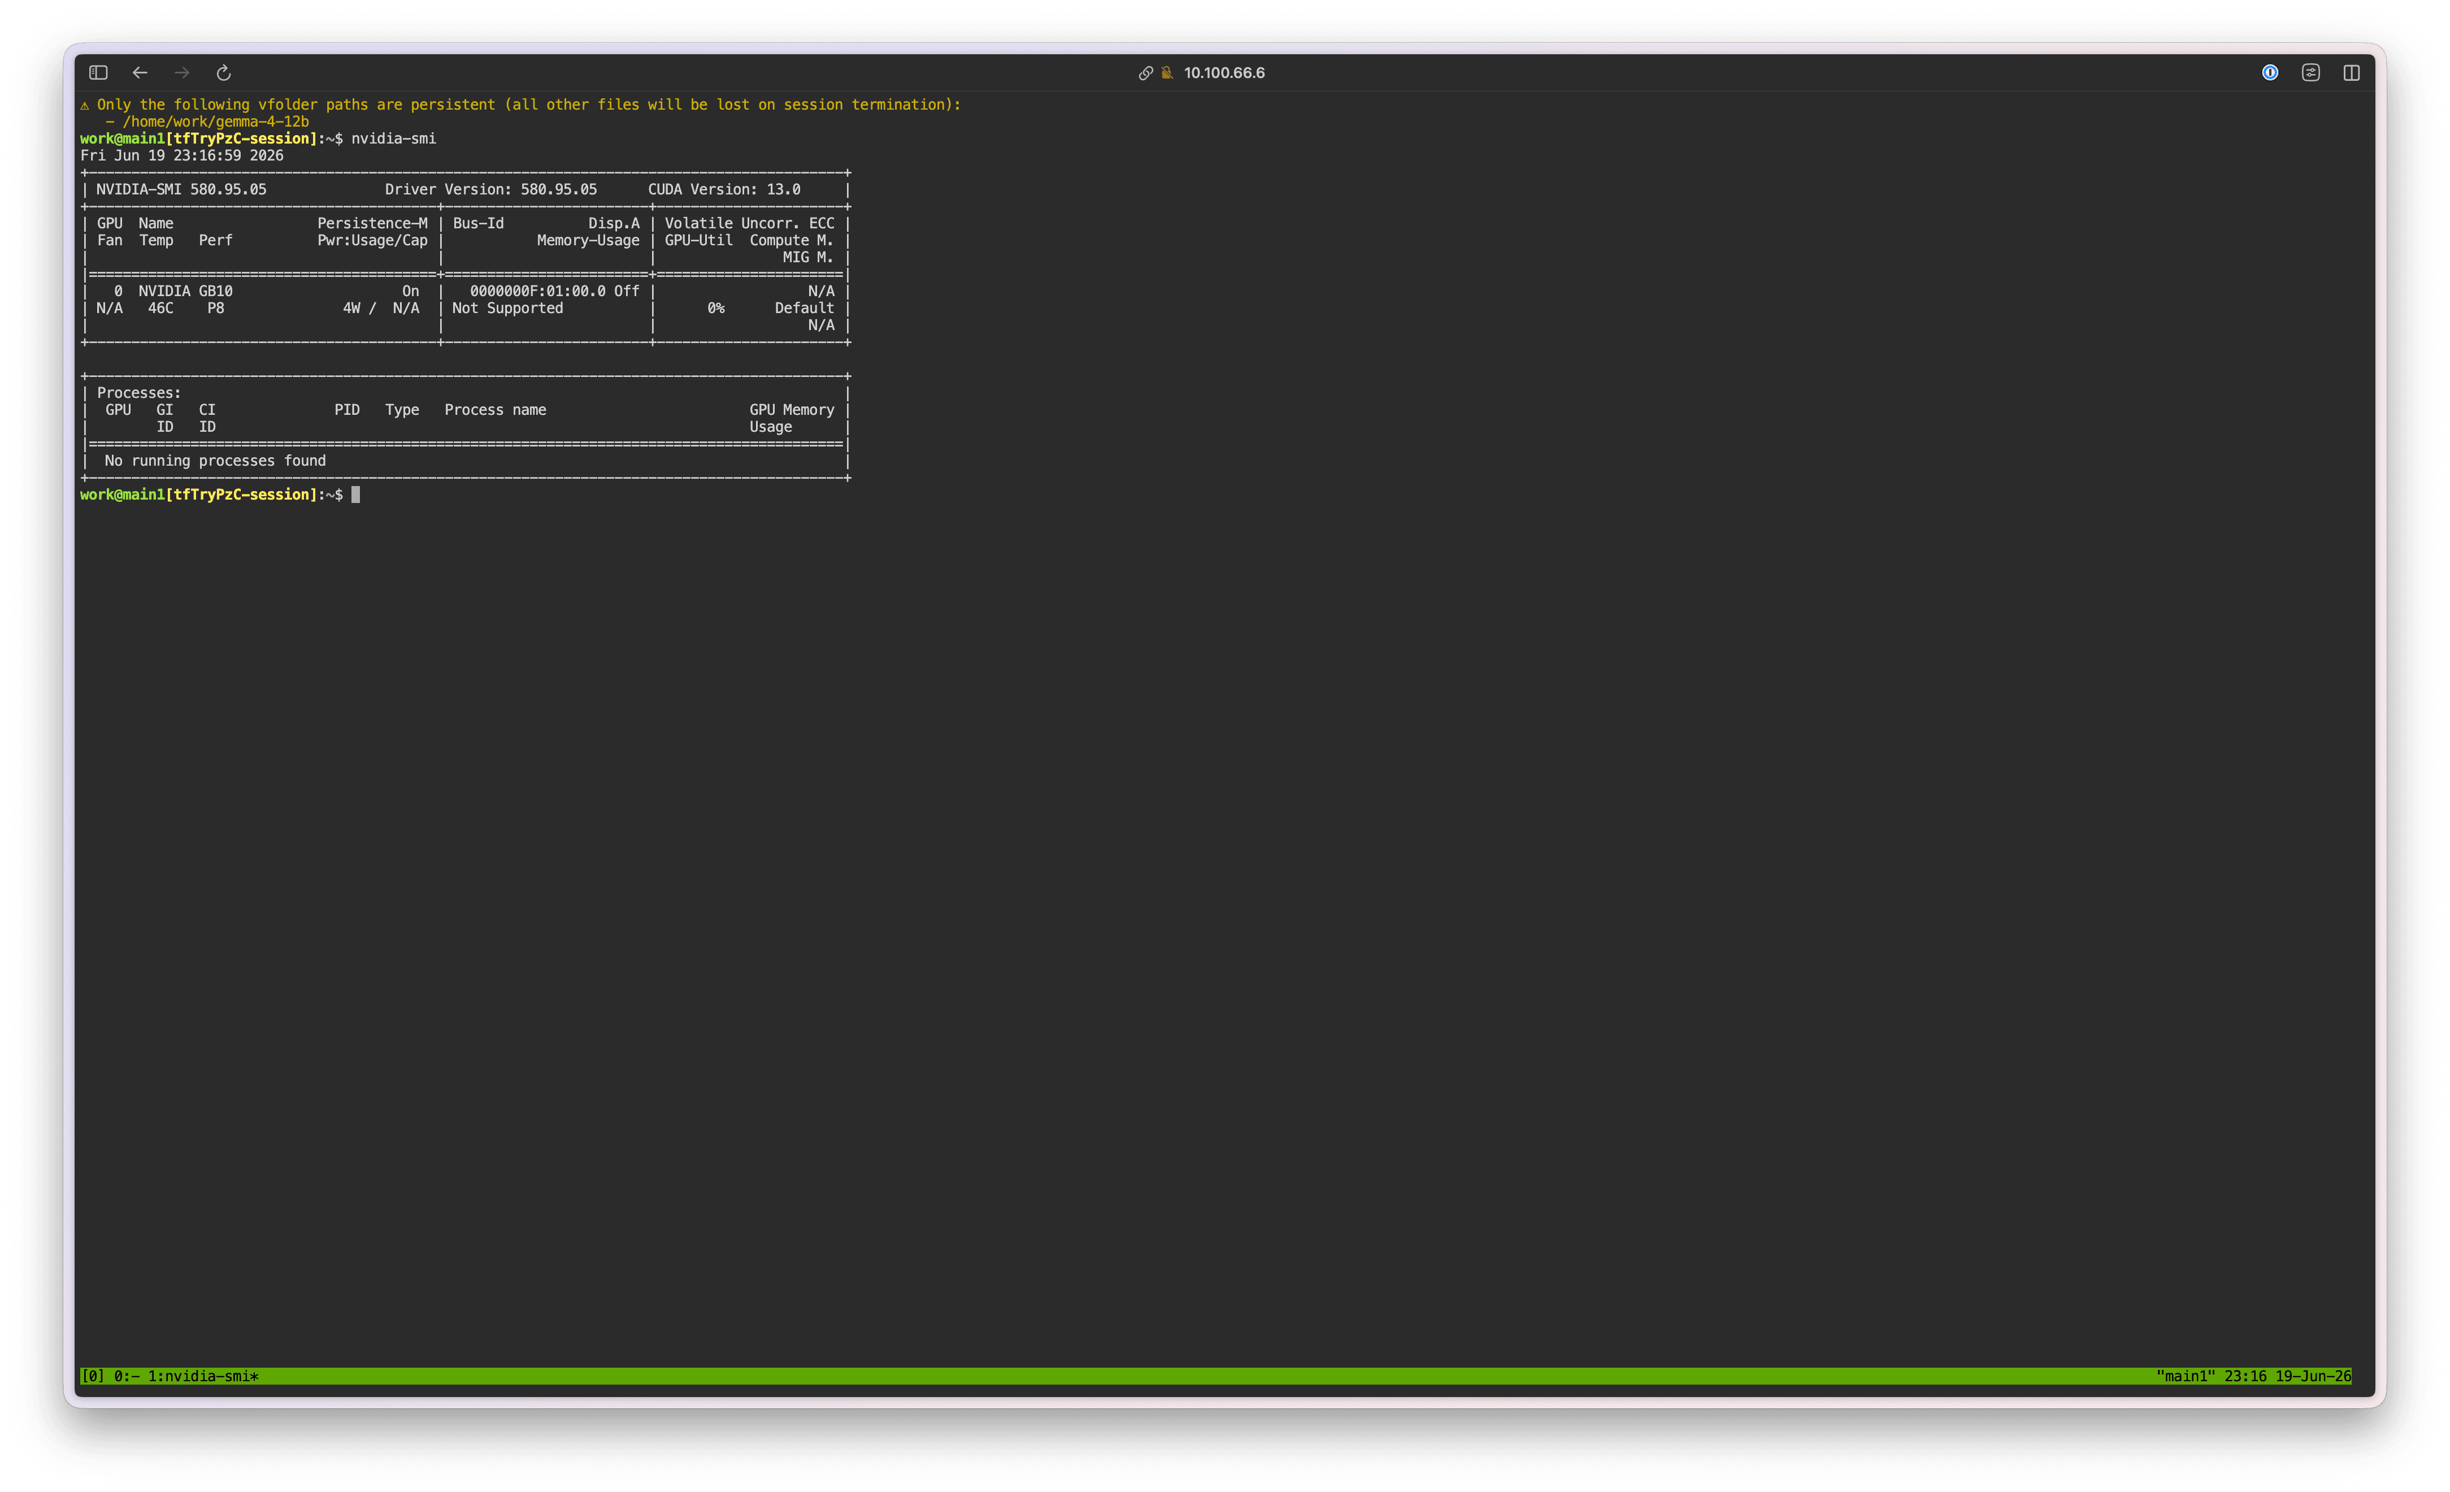
Task: Click the tfTryPzC-session prompt on the last line
Action: [242, 495]
